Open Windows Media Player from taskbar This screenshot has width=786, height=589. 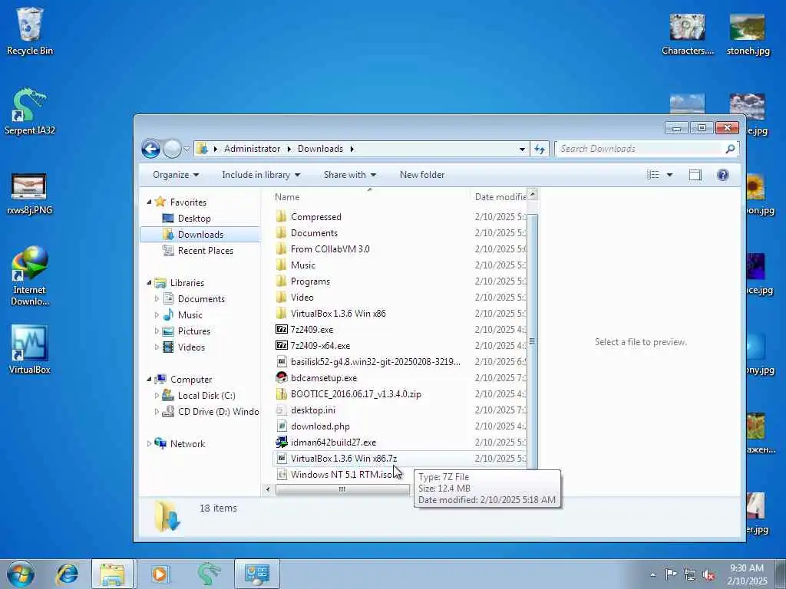[x=159, y=574]
